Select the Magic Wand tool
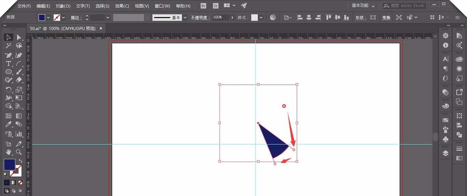467x196 pixels. point(8,46)
